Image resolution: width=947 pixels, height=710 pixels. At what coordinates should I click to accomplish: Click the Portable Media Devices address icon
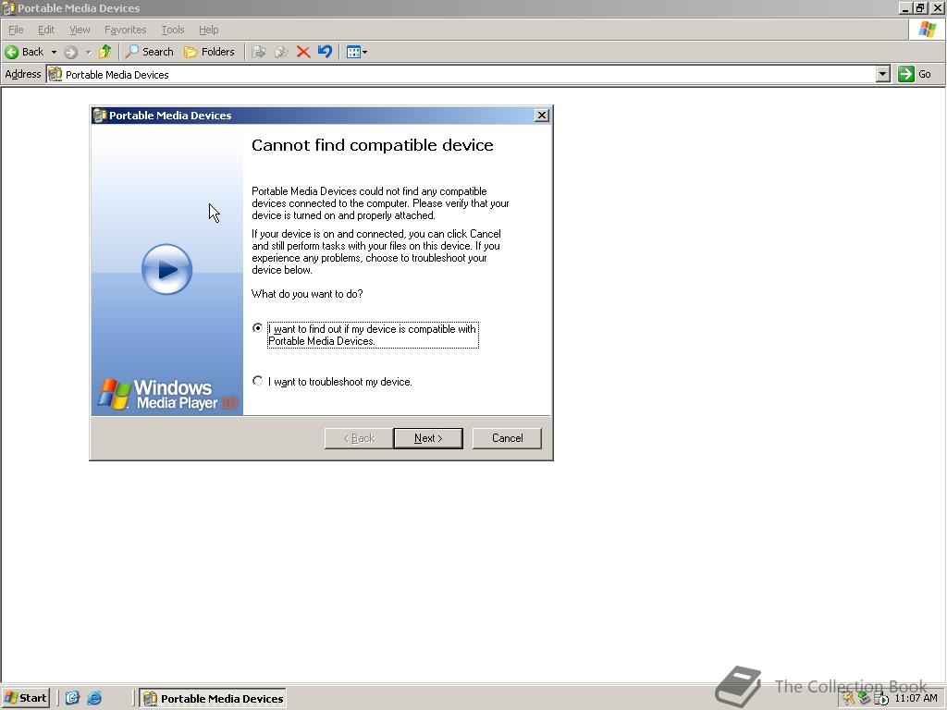55,74
